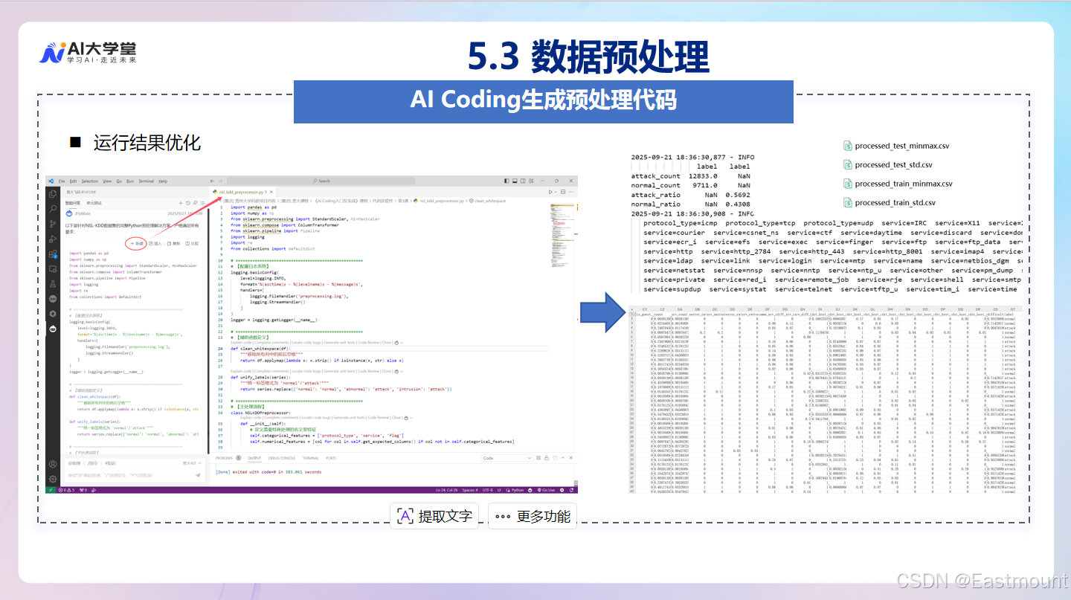Open the Edit menu
Viewport: 1071px width, 600px height.
tap(73, 181)
